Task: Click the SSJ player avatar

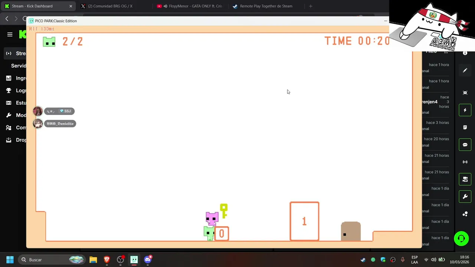Action: 38,111
